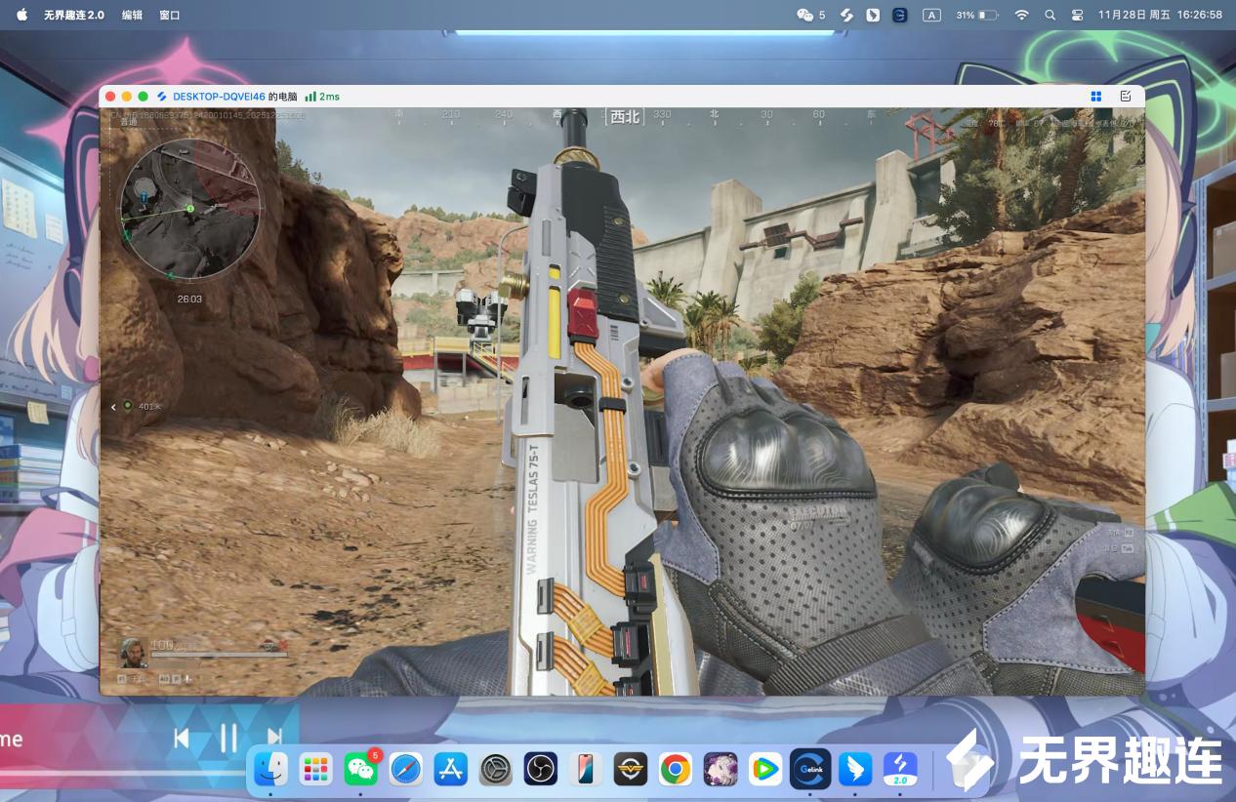Click the 2ms latency indicator

tap(322, 97)
